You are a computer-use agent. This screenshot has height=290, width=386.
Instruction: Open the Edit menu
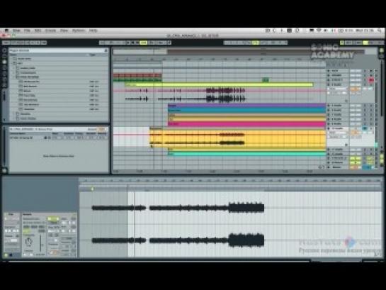[38, 30]
